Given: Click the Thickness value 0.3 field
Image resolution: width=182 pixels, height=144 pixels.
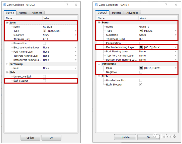Looking at the screenshot, I should pyautogui.click(x=158, y=39).
